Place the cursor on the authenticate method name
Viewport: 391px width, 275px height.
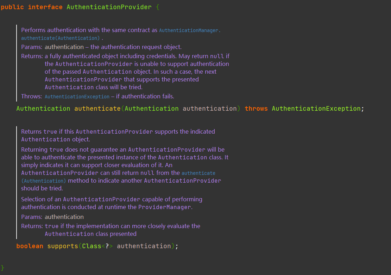pyautogui.click(x=97, y=109)
